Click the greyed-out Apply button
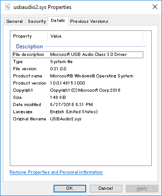Screen dimensions: 162x196 click(x=142, y=188)
